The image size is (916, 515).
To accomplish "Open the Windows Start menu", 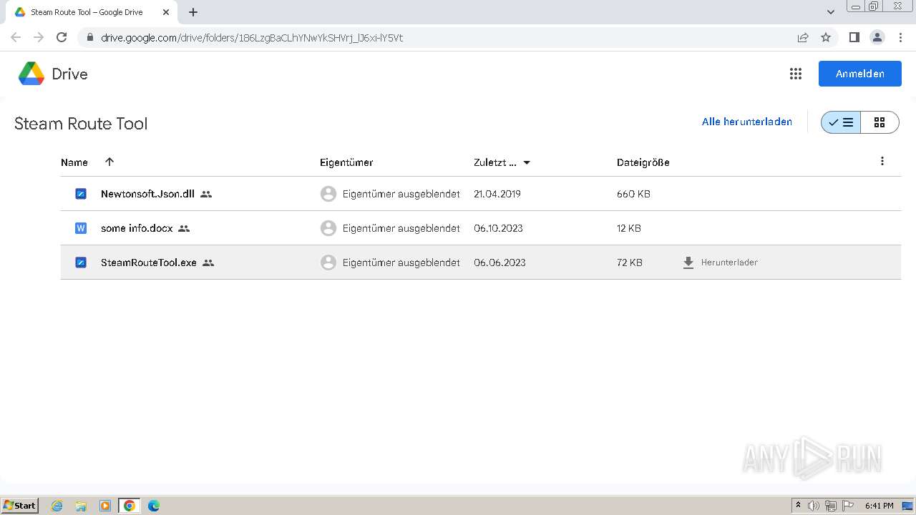I will click(x=20, y=506).
